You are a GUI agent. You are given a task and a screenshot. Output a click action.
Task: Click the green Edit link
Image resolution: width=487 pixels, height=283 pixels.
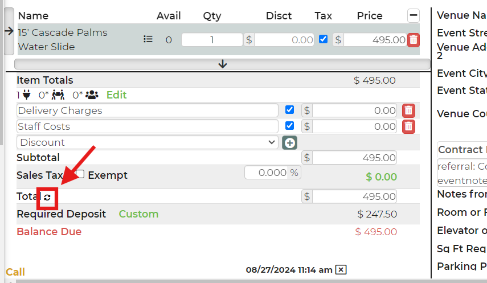coord(117,95)
